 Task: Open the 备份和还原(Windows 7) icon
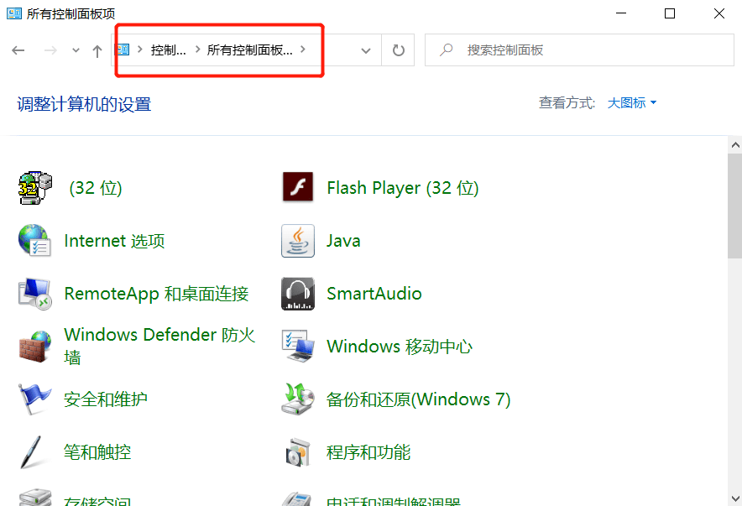[298, 399]
